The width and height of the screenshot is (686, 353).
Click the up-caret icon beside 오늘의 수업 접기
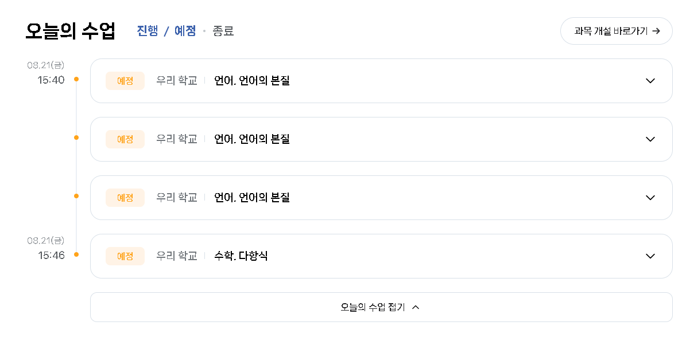click(416, 307)
